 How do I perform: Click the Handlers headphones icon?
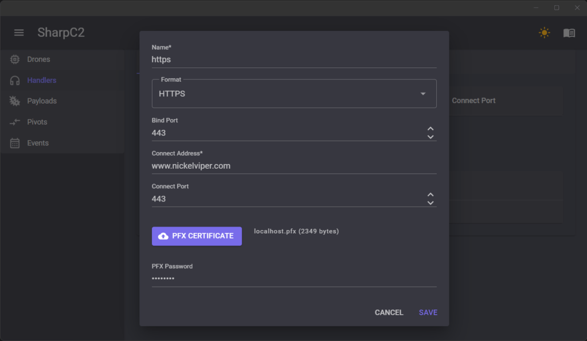(15, 81)
